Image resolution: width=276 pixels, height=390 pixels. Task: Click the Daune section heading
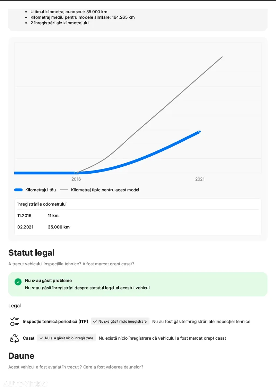[21, 356]
